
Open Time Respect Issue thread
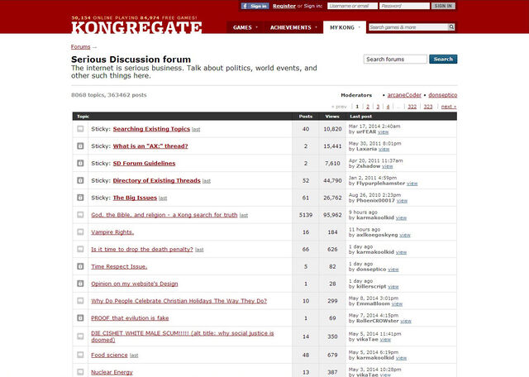coord(119,267)
